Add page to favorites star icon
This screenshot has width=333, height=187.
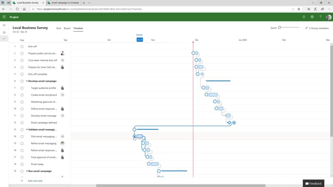[299, 9]
